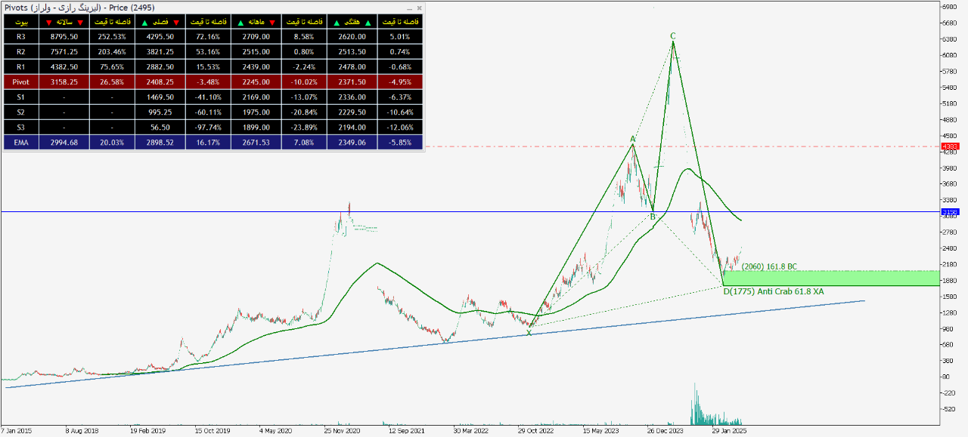
Task: Select the green reversal zone rectangle
Action: click(x=832, y=279)
